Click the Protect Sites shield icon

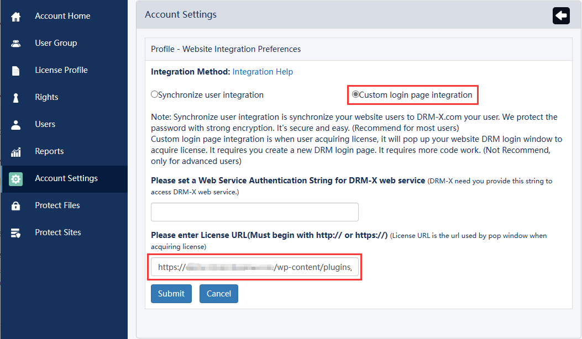point(16,233)
